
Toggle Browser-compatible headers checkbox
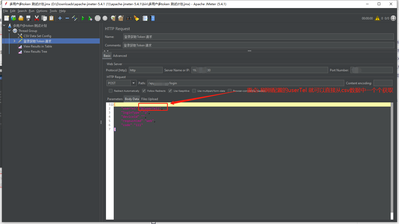(x=230, y=91)
